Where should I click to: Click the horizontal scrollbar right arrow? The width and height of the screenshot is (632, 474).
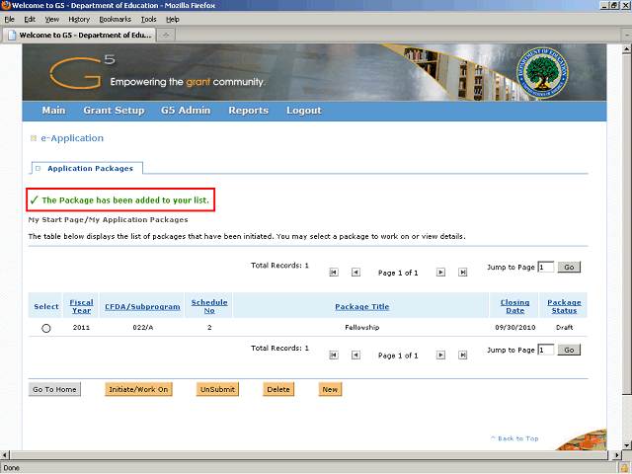tap(616, 455)
